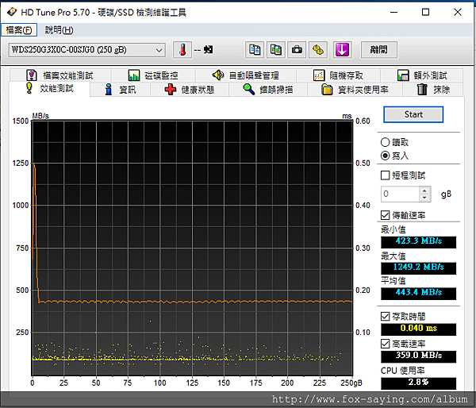Open the drive selection dropdown

click(x=86, y=50)
